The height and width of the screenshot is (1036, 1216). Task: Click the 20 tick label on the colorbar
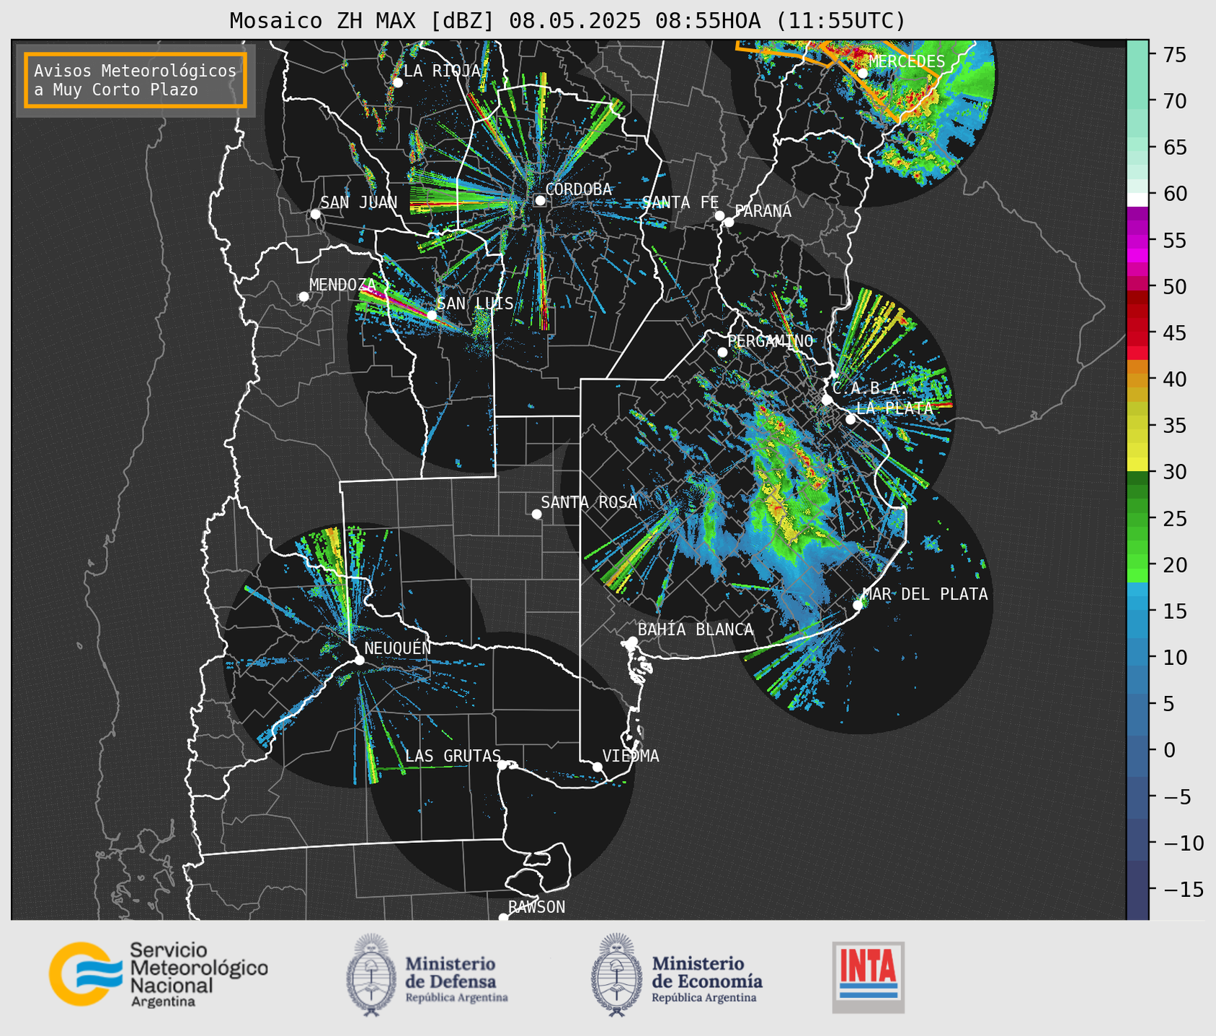click(1174, 565)
